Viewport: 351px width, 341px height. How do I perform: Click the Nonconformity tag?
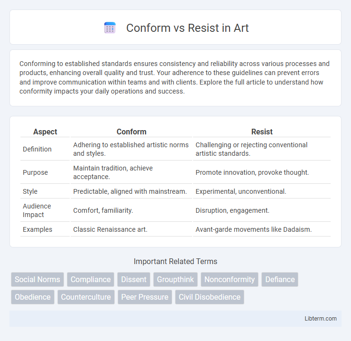230,279
